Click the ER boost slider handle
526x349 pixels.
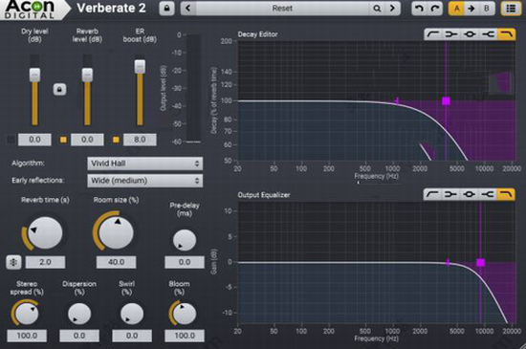pyautogui.click(x=140, y=66)
